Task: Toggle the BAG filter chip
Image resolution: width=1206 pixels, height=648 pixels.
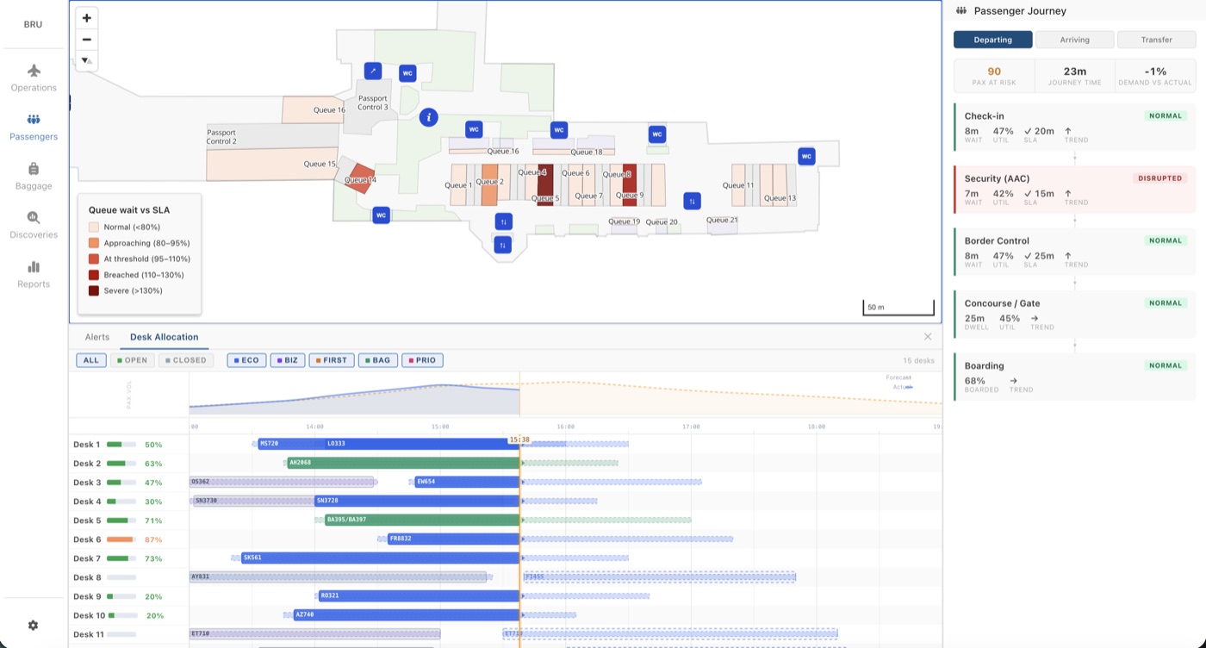Action: click(378, 360)
